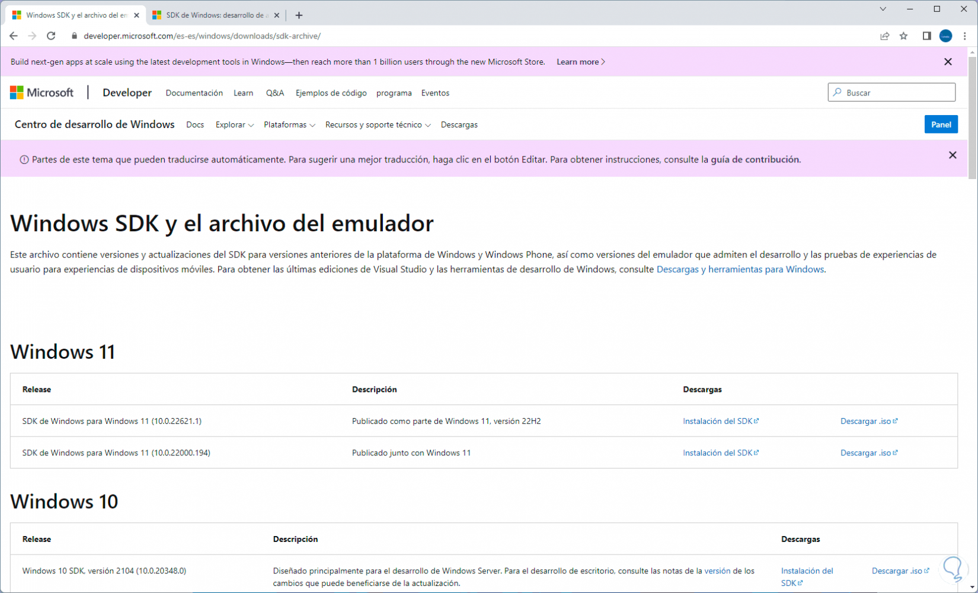The width and height of the screenshot is (978, 593).
Task: Follow the 'Learn more' banner link
Action: (x=581, y=62)
